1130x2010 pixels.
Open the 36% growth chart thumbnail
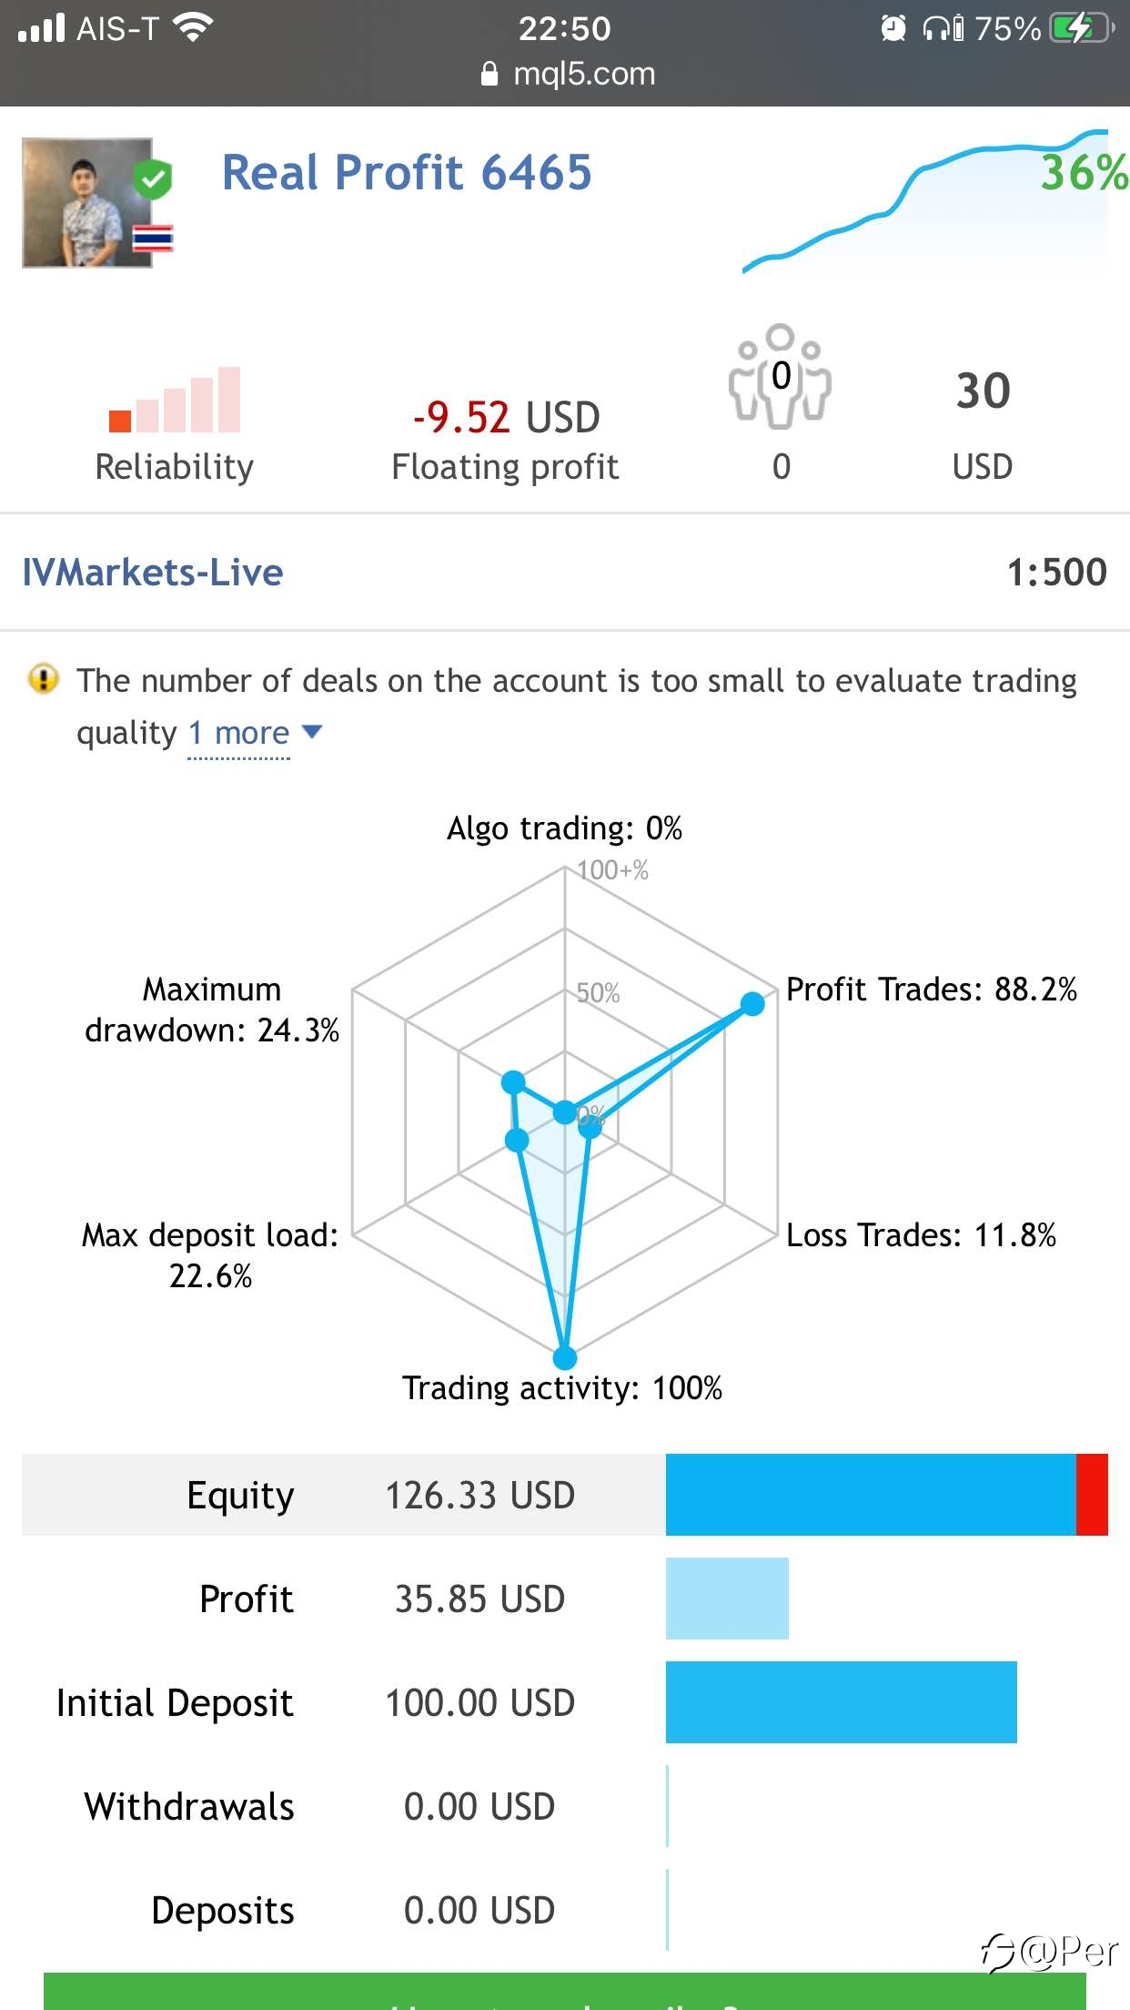(x=933, y=200)
